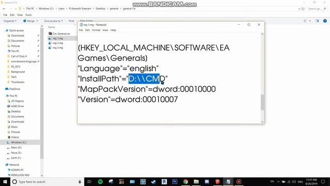Click the taskbar clock and date

(311, 181)
